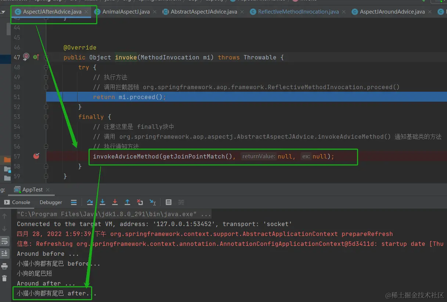Switch to the AspectJAfterAdvice.java editor tab
447x302 pixels.
pyautogui.click(x=52, y=12)
